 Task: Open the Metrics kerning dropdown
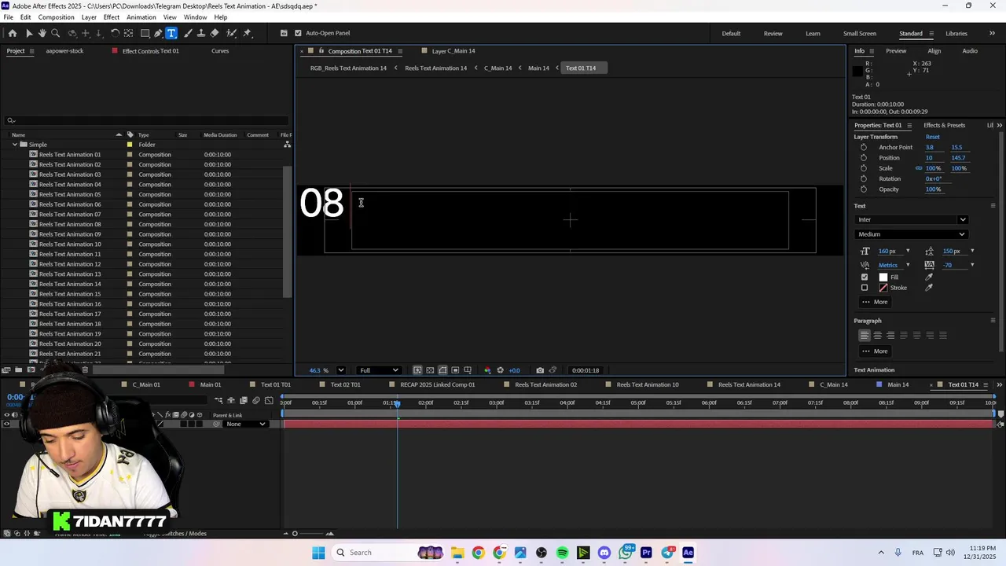(x=908, y=265)
